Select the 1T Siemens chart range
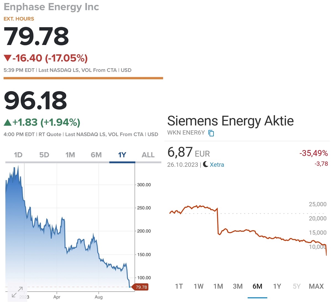Screen dimensions: 331x304 (x=179, y=286)
